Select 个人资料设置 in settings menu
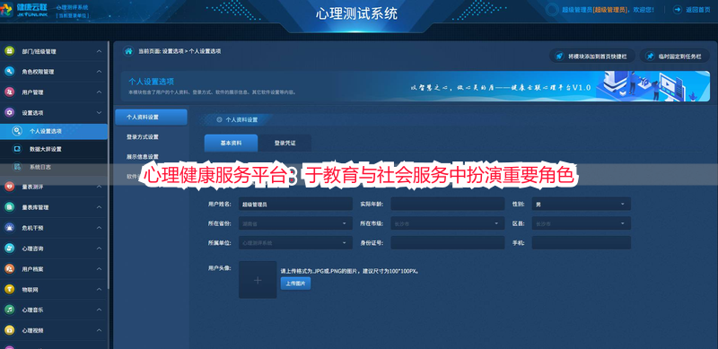This screenshot has height=349, width=718. (151, 118)
